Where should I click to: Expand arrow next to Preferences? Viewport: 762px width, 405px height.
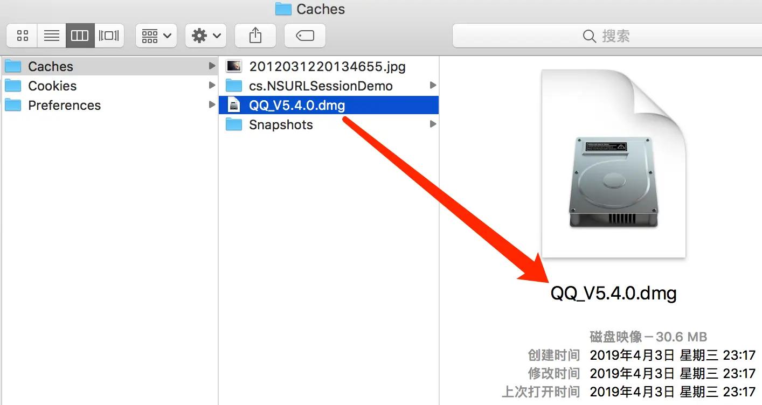click(212, 104)
